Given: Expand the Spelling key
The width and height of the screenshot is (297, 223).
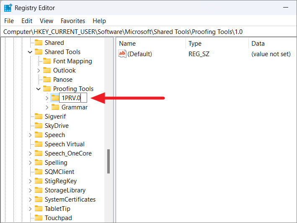Looking at the screenshot, I should tap(30, 163).
